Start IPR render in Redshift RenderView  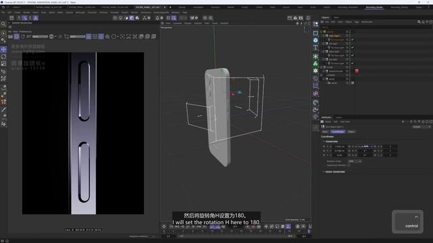click(x=16, y=36)
